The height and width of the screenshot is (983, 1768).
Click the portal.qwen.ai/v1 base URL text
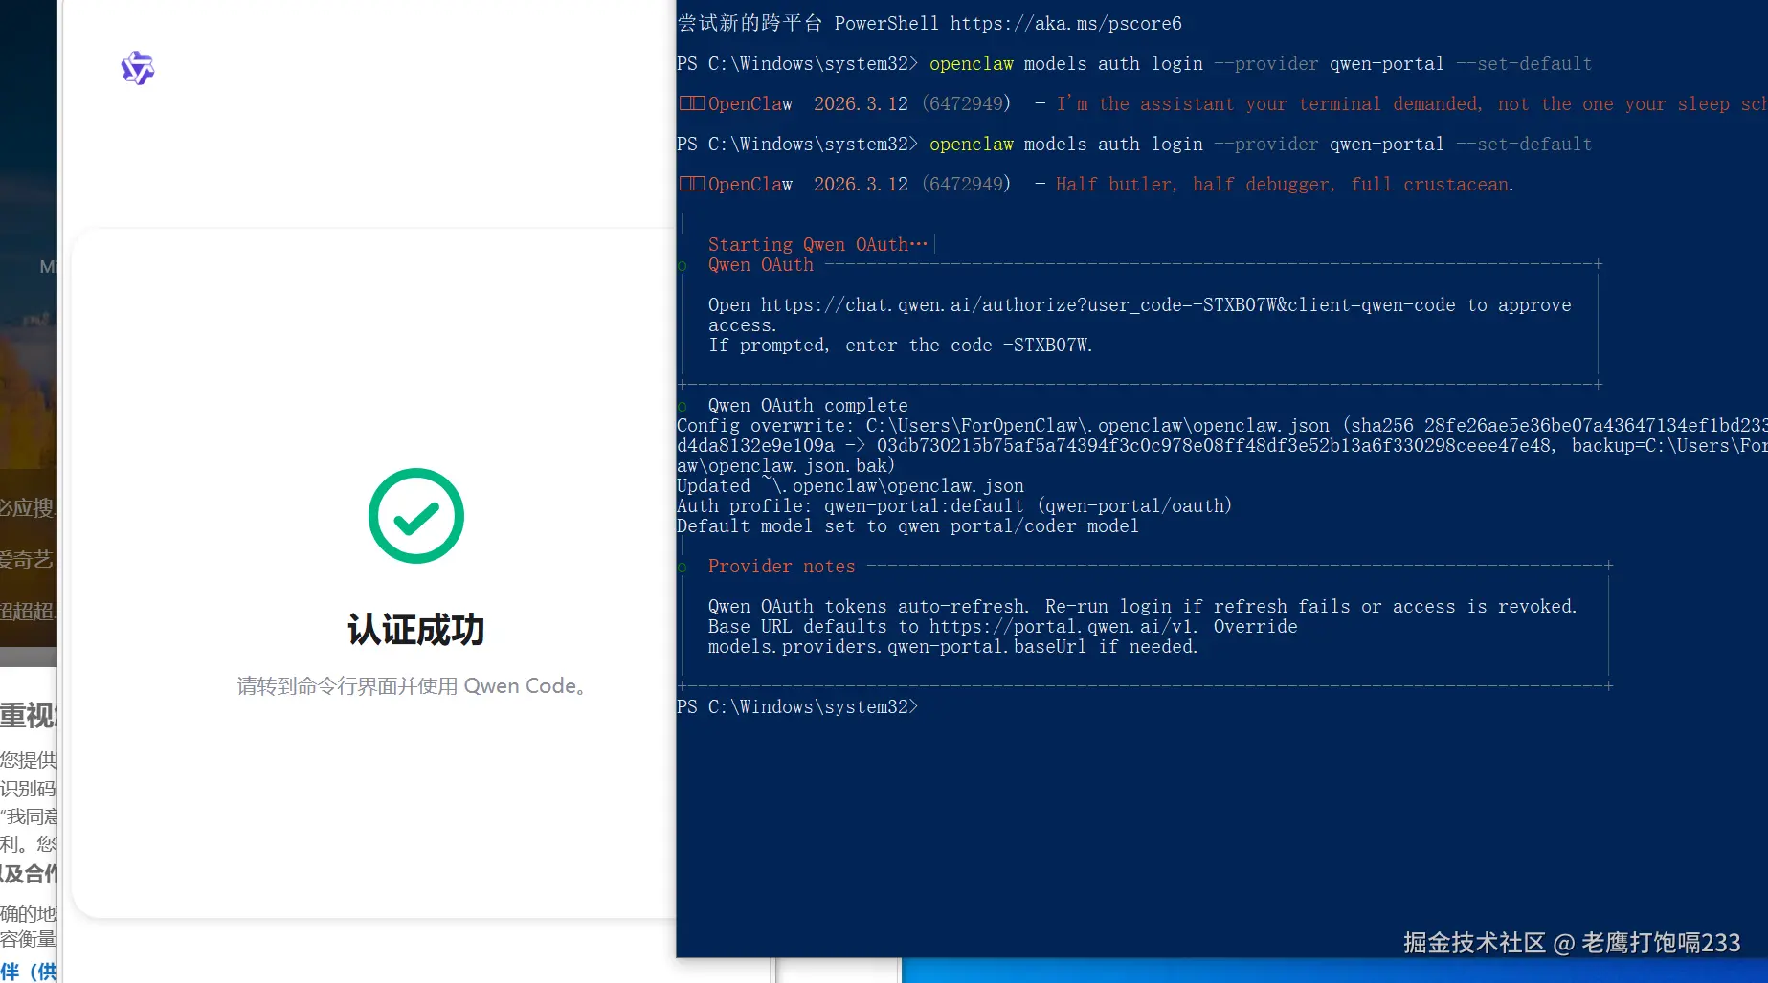[1063, 626]
